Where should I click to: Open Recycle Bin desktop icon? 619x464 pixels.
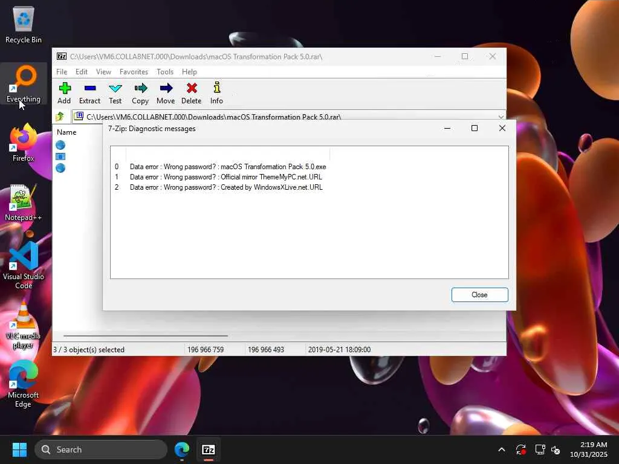(x=24, y=24)
